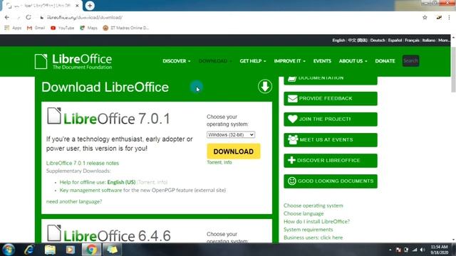Click Choose language sidebar link
456x256 pixels.
pyautogui.click(x=304, y=213)
